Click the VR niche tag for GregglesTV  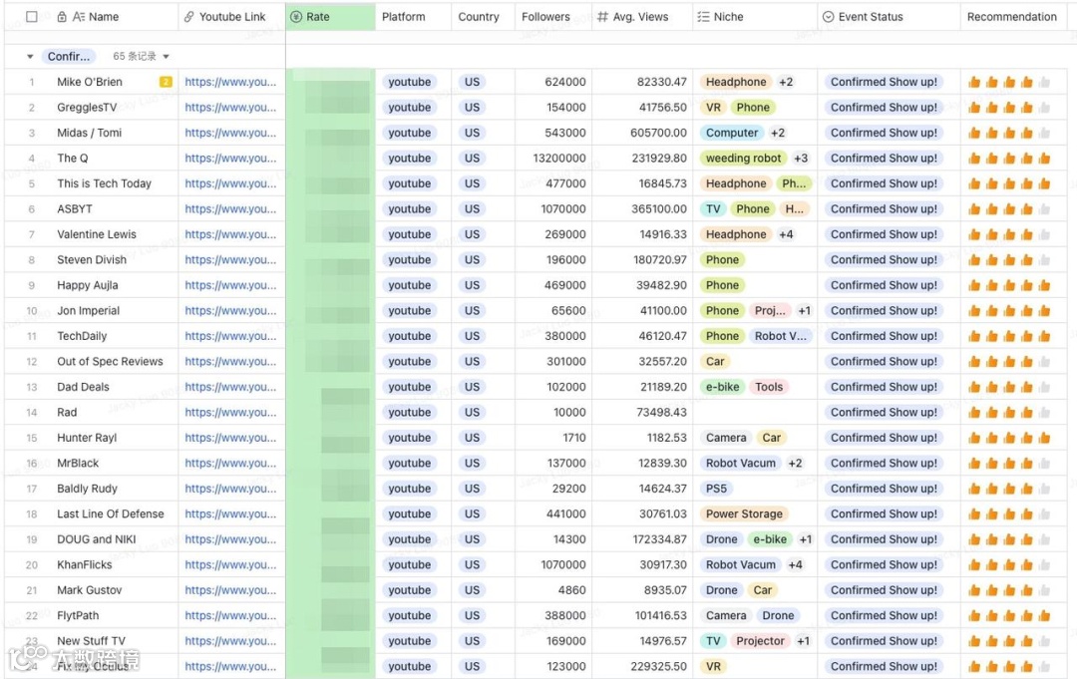[x=713, y=107]
